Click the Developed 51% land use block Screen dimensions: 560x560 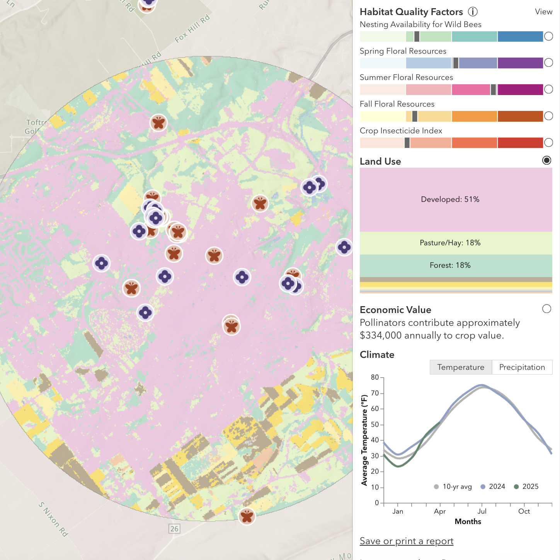click(x=456, y=200)
